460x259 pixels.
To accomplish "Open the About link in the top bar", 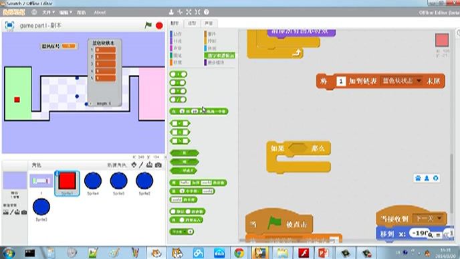I will pos(100,12).
